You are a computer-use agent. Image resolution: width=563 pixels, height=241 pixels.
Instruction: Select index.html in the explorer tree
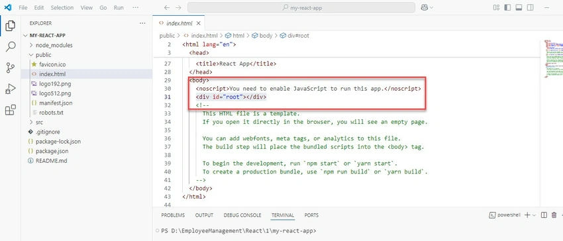pos(52,74)
